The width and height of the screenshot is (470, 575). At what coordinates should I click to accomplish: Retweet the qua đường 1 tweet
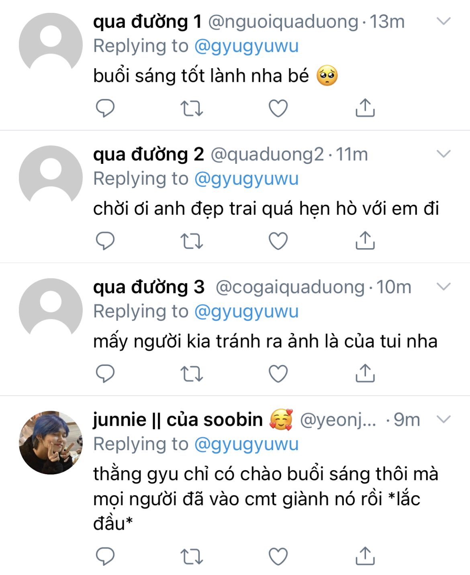[x=192, y=108]
